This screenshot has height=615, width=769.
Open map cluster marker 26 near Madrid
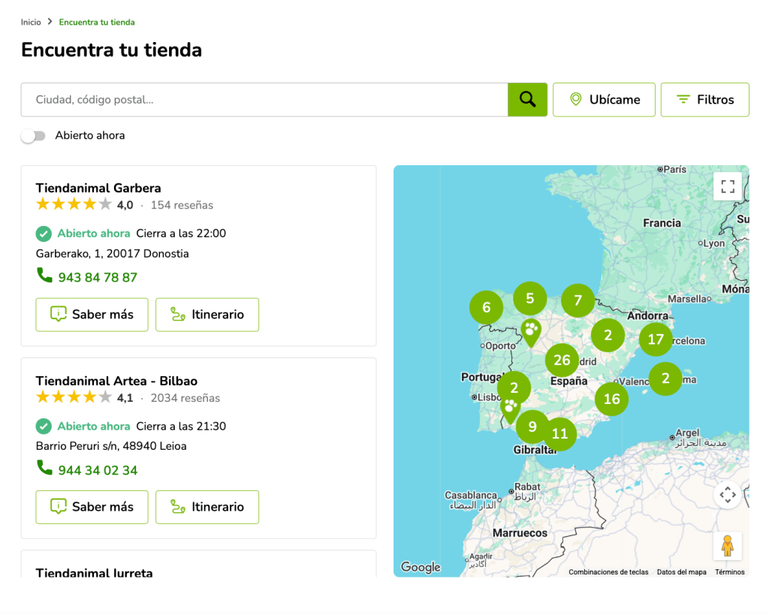point(562,360)
